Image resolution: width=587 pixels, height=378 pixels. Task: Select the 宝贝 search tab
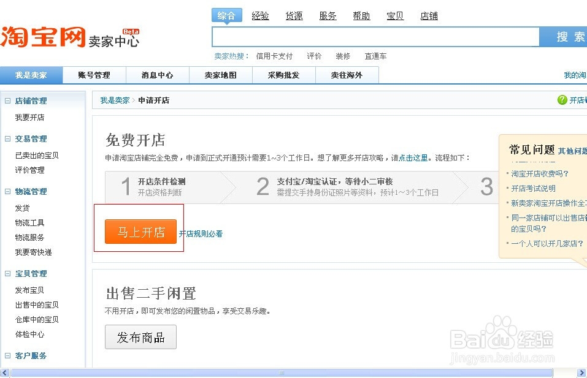click(x=395, y=16)
